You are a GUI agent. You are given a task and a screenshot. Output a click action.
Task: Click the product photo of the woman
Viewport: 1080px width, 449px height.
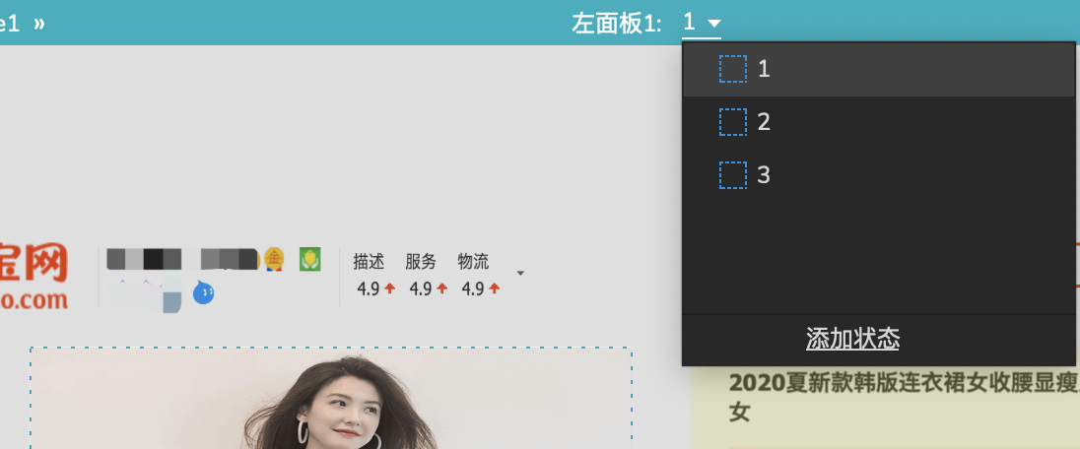[x=331, y=400]
